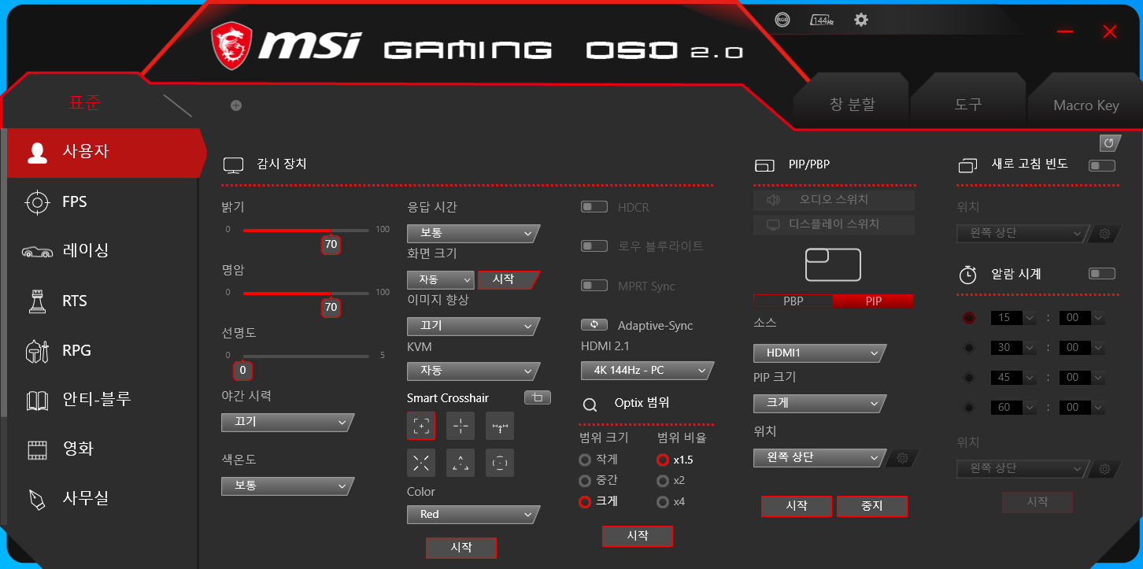The width and height of the screenshot is (1143, 569).
Task: Open the 도구 tab
Action: pos(968,105)
